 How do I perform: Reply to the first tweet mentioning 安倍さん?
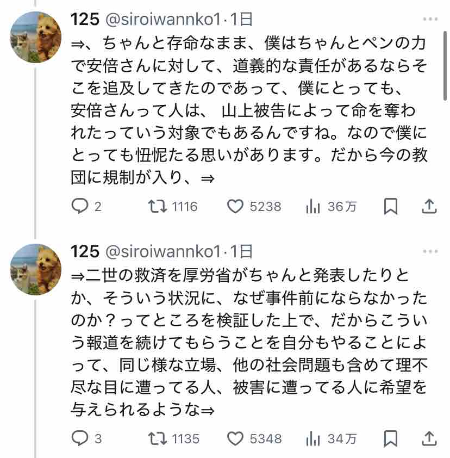click(80, 207)
